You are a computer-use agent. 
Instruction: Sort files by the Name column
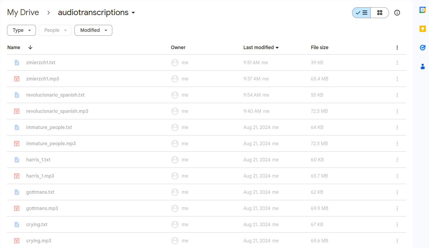click(14, 47)
